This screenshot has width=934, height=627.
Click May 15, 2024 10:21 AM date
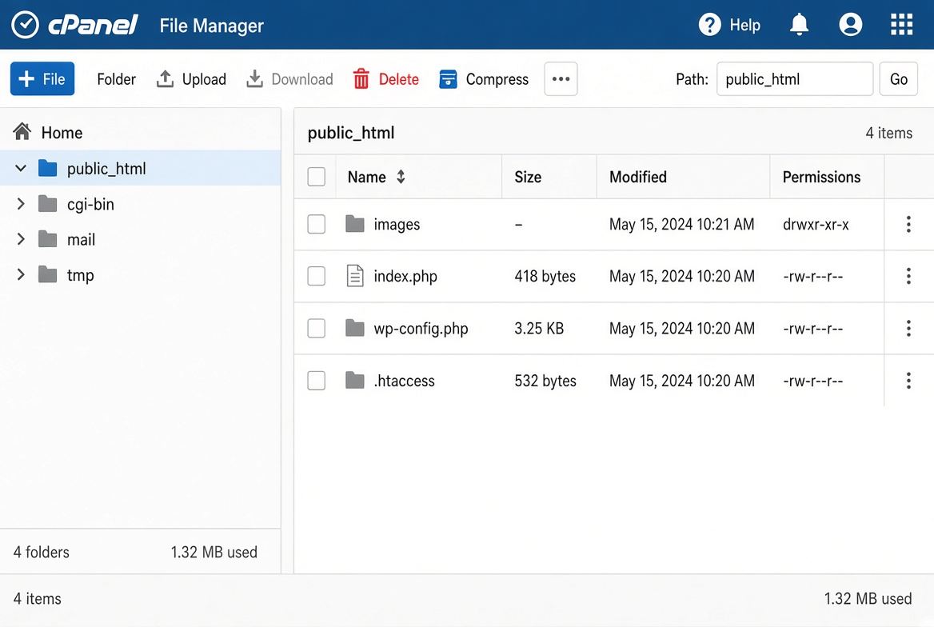click(681, 225)
